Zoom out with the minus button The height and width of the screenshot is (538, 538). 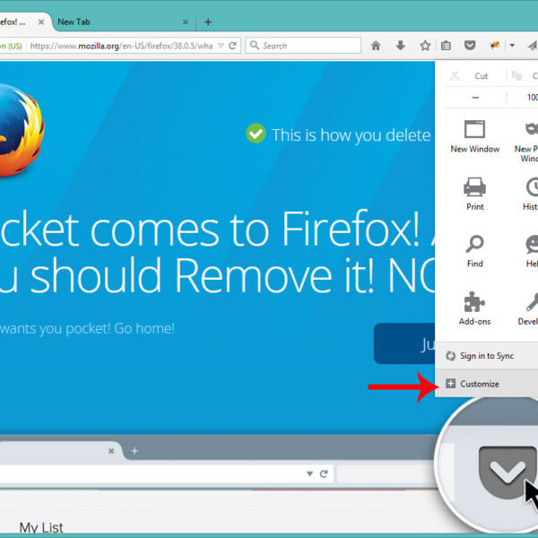[475, 98]
